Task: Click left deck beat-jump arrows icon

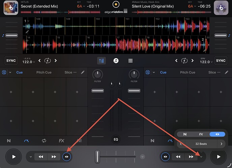Action: pos(66,157)
